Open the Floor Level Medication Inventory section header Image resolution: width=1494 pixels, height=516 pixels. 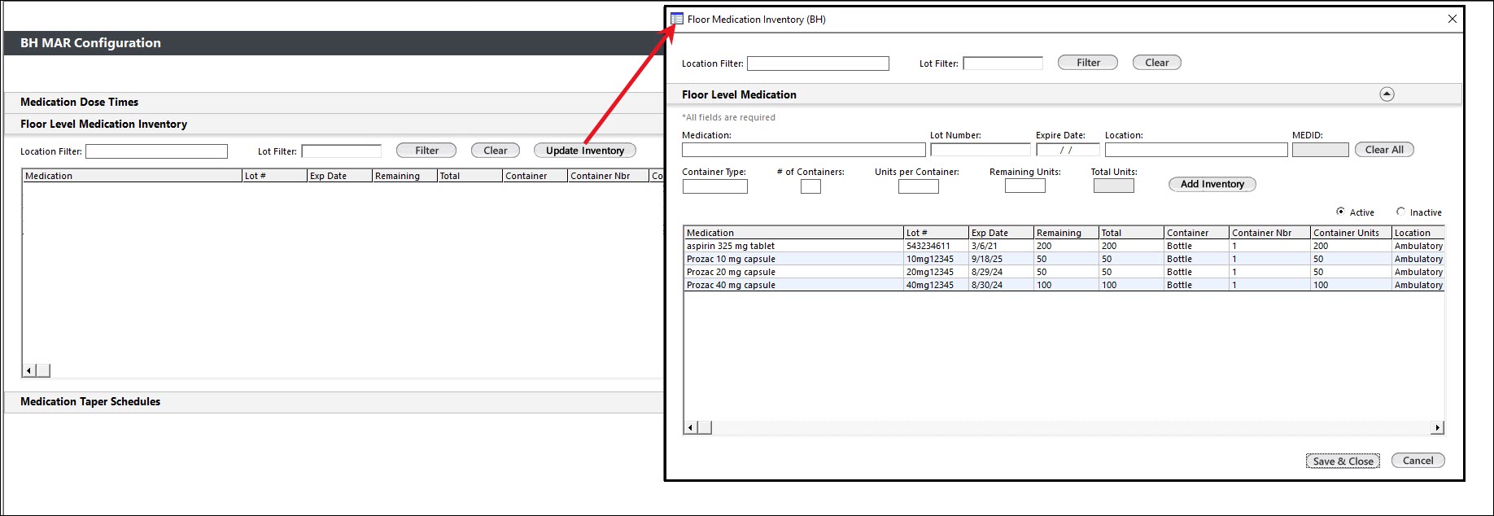[x=104, y=125]
